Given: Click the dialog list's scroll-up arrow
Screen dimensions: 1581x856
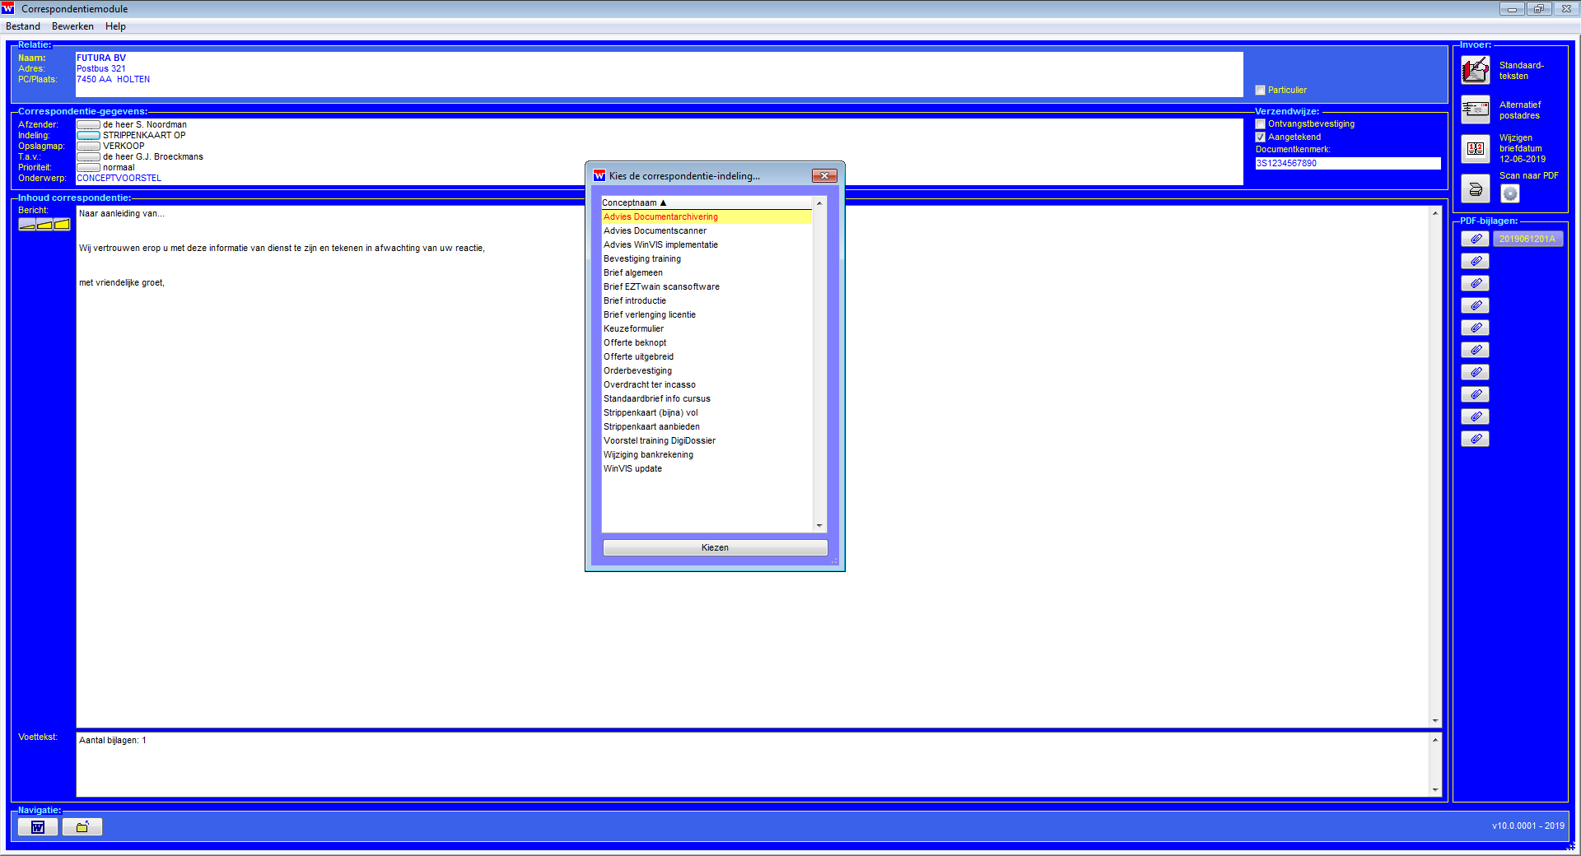Looking at the screenshot, I should tap(819, 203).
